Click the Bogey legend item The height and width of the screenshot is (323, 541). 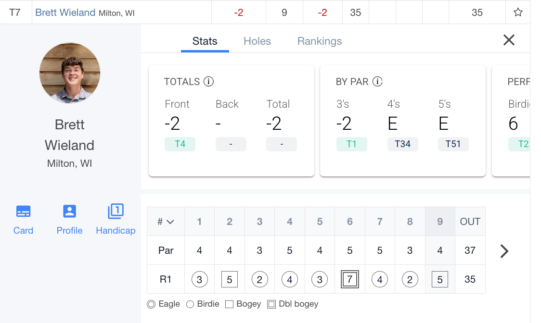point(243,304)
